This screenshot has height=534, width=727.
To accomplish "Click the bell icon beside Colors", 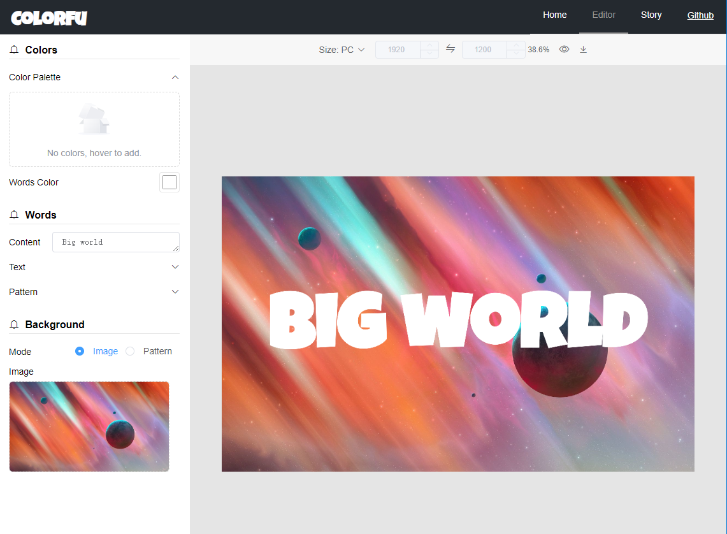I will pos(15,50).
